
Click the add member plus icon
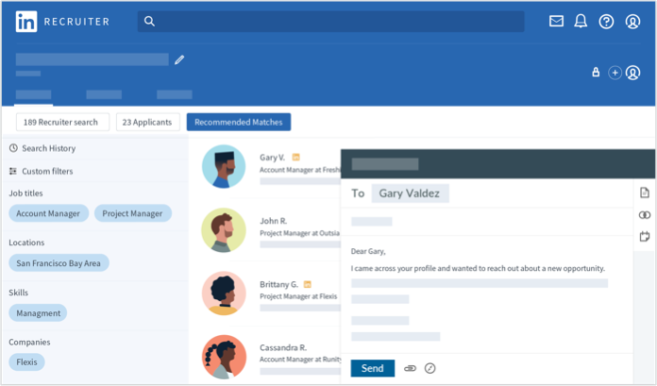[x=615, y=73]
